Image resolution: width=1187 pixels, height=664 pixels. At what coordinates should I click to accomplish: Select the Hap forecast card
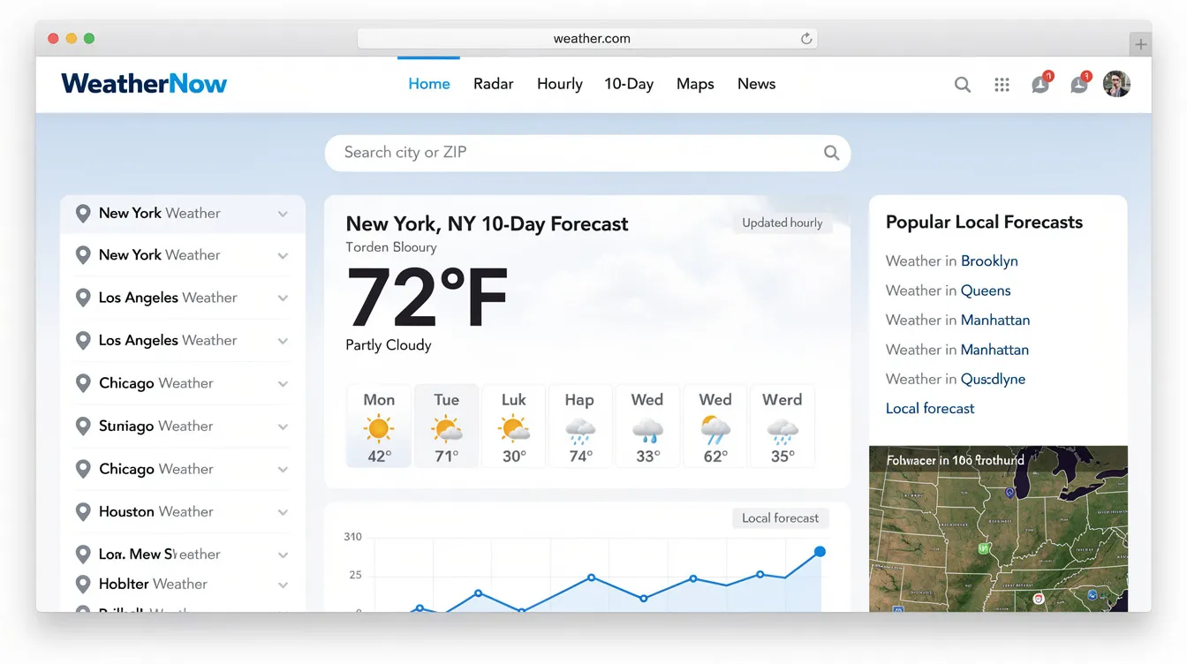click(580, 426)
